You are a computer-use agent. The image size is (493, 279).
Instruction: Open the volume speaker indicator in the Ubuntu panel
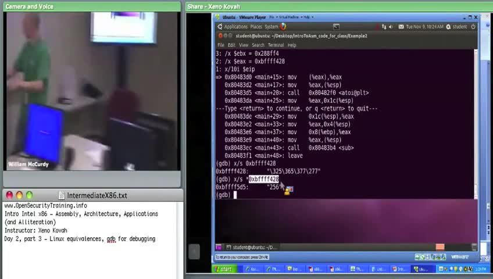click(391, 27)
